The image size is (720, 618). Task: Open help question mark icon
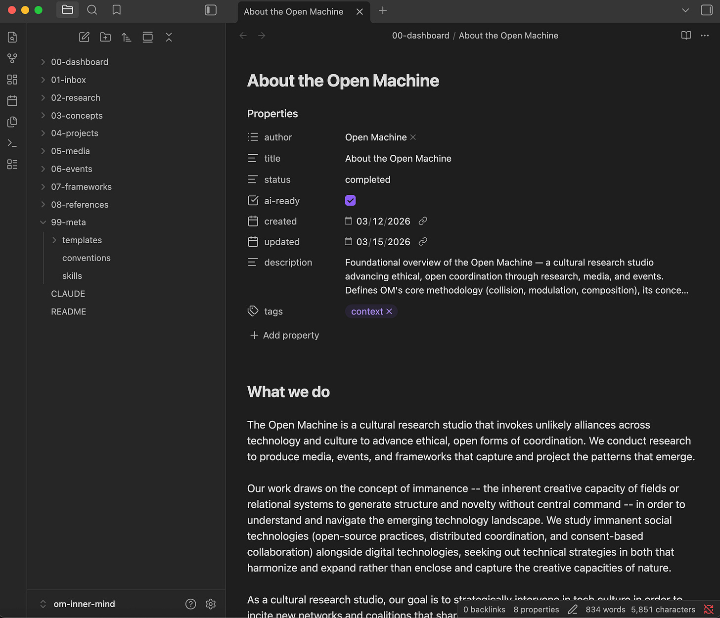pyautogui.click(x=190, y=604)
